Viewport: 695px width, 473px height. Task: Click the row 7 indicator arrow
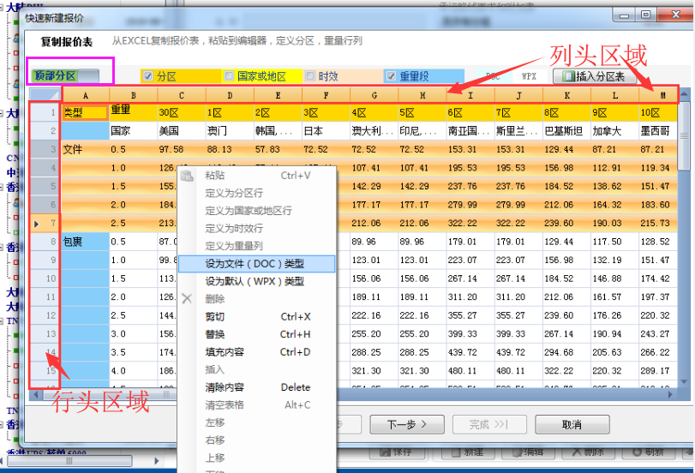click(x=35, y=224)
